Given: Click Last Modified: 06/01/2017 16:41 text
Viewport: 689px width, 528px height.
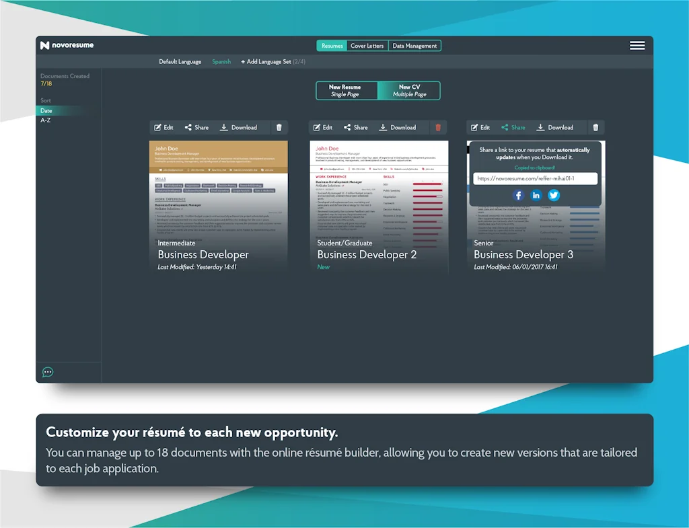Looking at the screenshot, I should point(515,267).
